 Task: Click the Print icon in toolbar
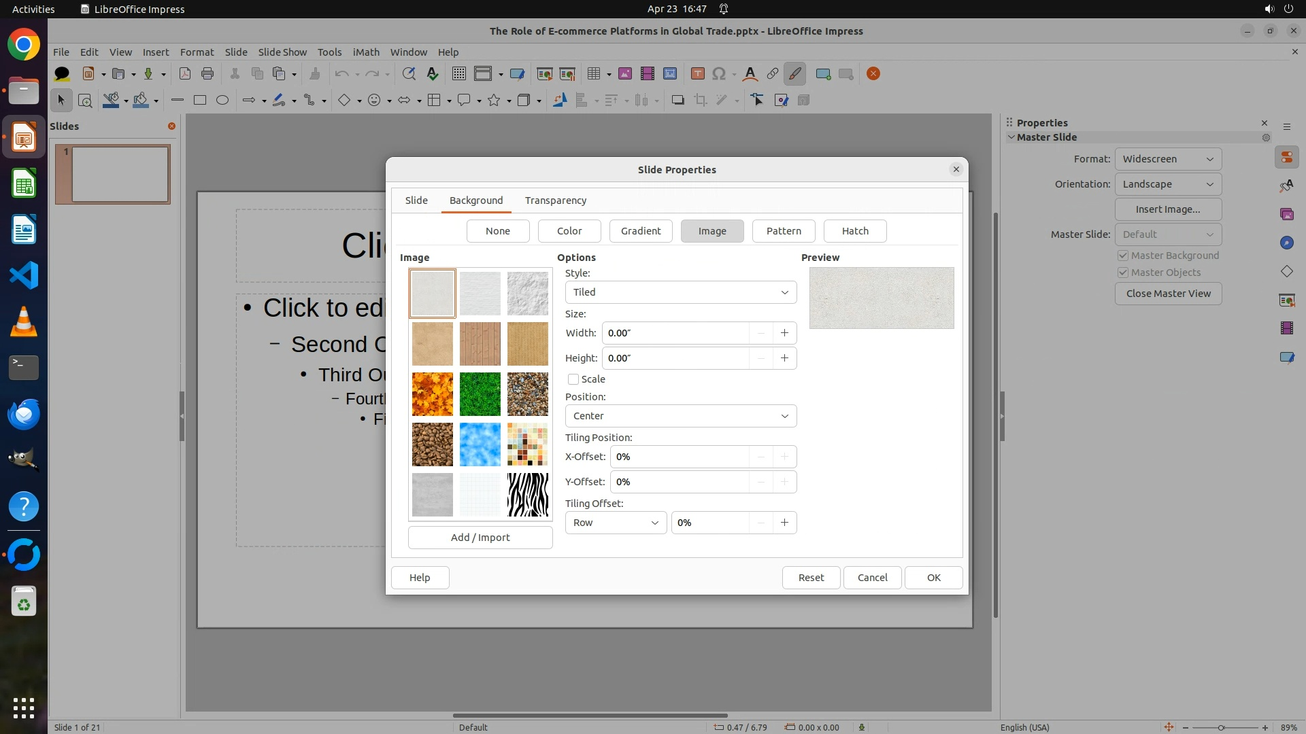point(207,74)
